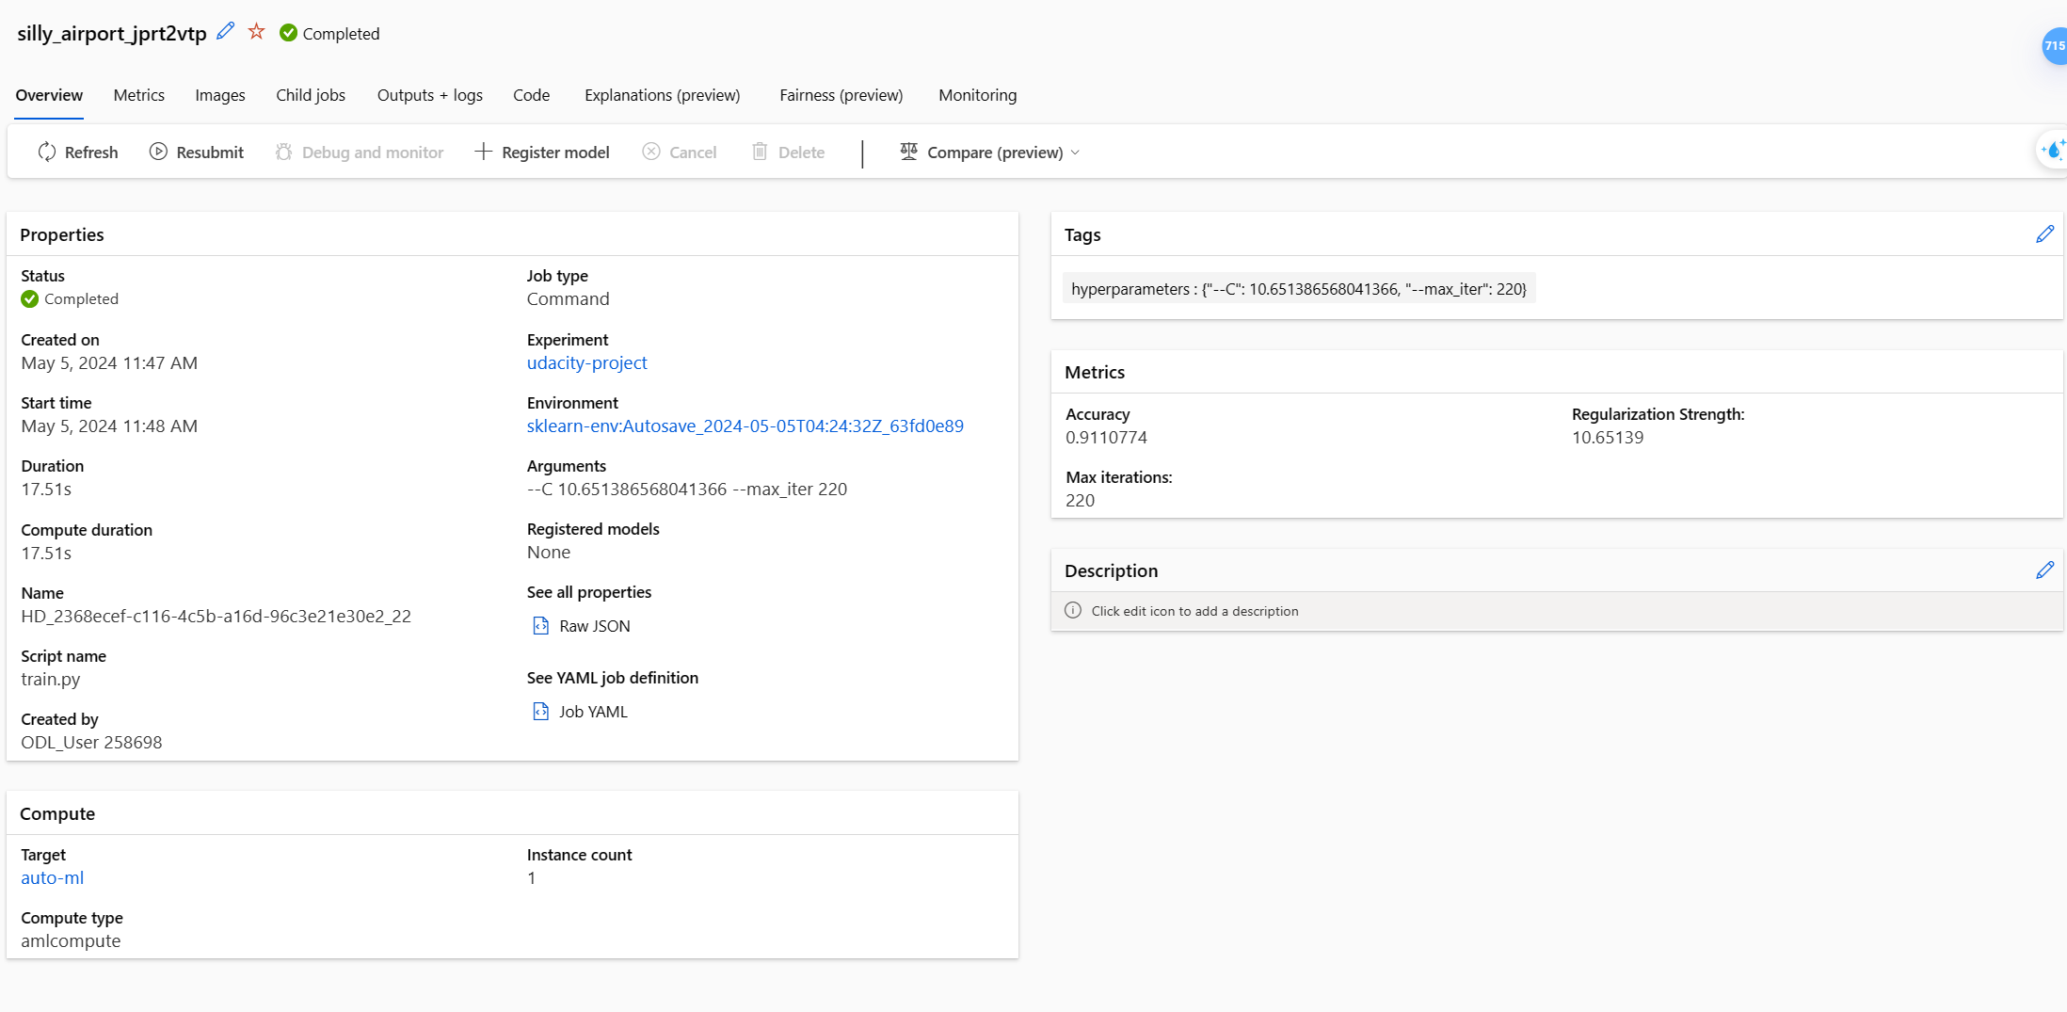Switch to the Monitoring tab

coord(978,95)
